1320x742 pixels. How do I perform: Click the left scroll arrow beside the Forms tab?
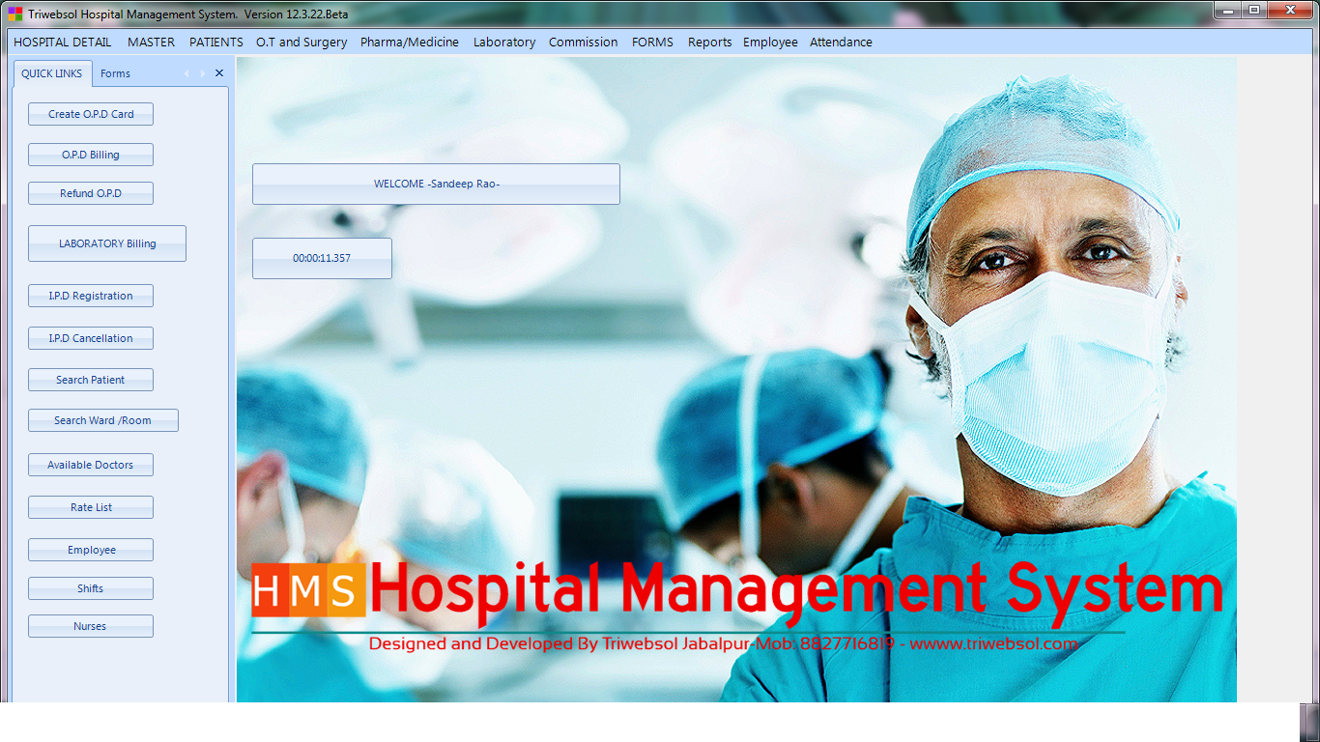point(186,72)
